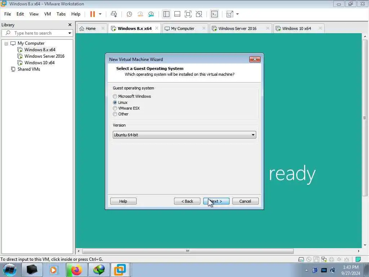Close the Windows Server 2016 tab
The image size is (369, 277).
(x=268, y=28)
